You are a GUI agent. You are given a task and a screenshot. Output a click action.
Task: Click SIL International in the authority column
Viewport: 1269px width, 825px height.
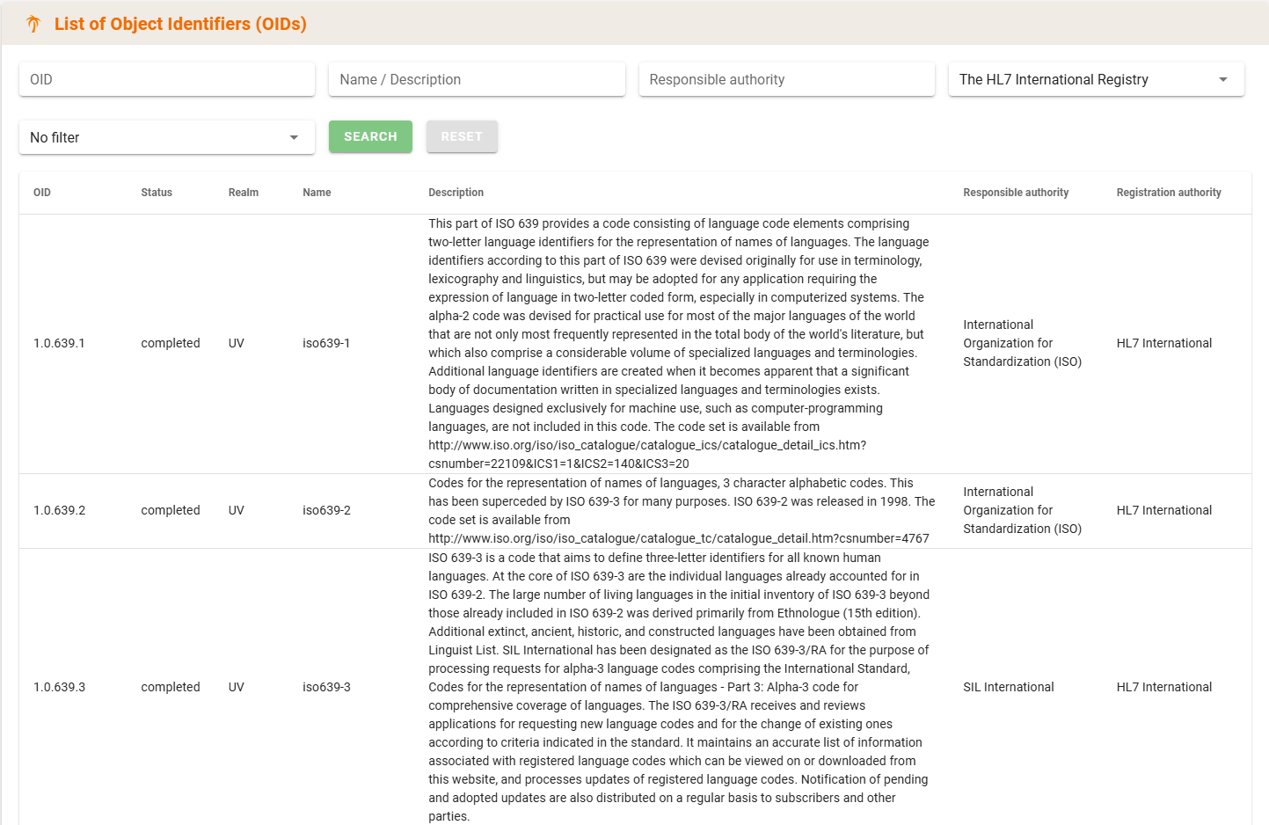[x=1008, y=687]
